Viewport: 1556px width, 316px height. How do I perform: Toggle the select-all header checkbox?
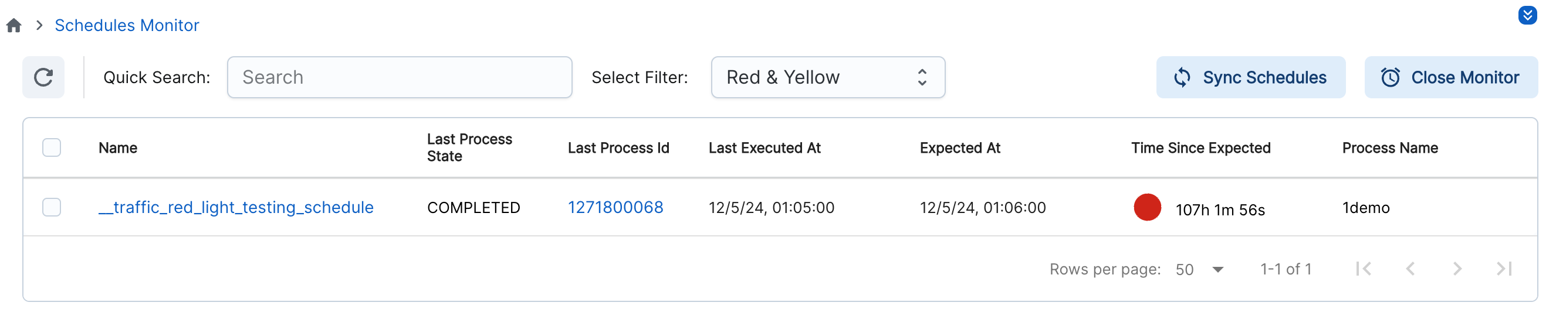tap(52, 147)
